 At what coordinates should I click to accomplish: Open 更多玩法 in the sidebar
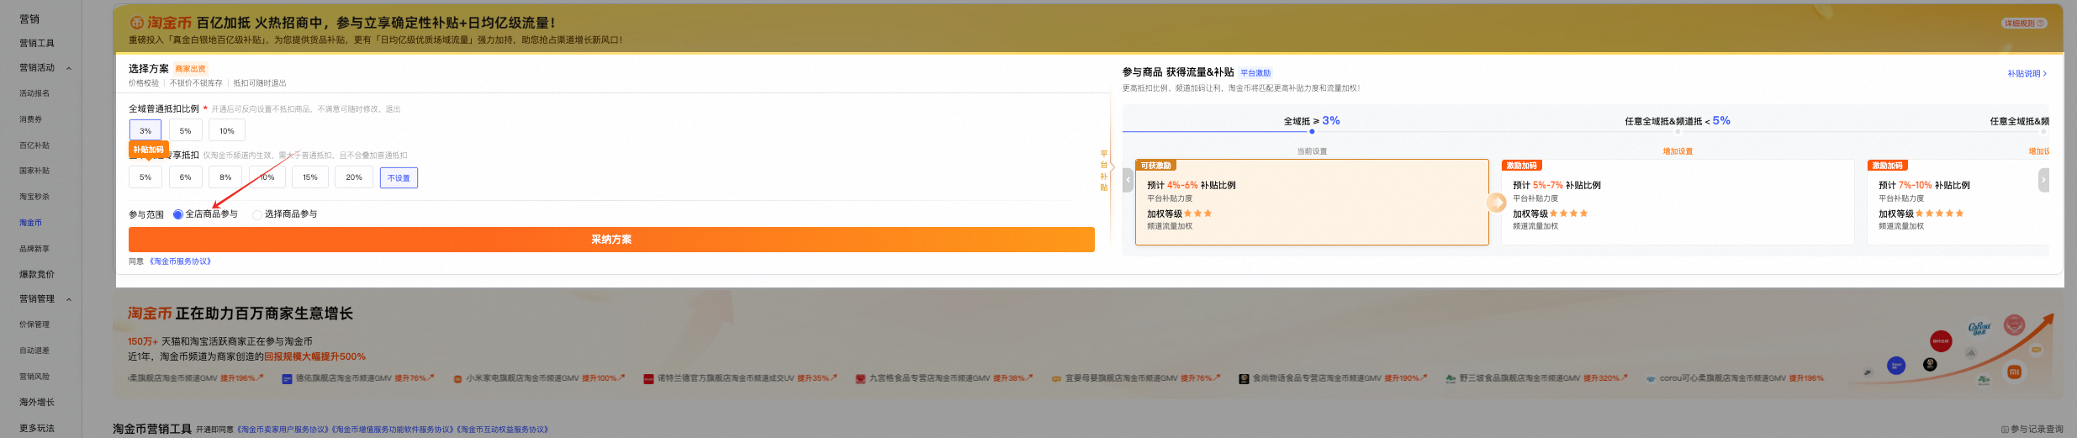37,428
